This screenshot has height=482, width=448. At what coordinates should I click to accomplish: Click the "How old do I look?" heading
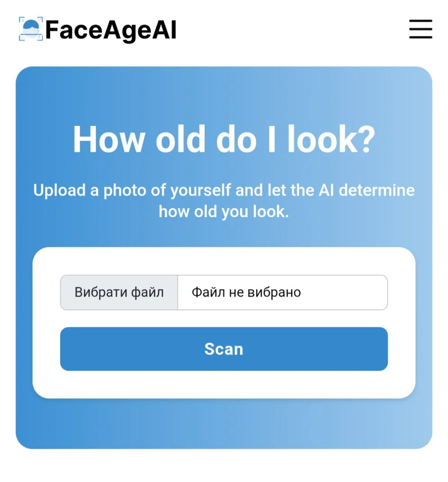point(224,139)
